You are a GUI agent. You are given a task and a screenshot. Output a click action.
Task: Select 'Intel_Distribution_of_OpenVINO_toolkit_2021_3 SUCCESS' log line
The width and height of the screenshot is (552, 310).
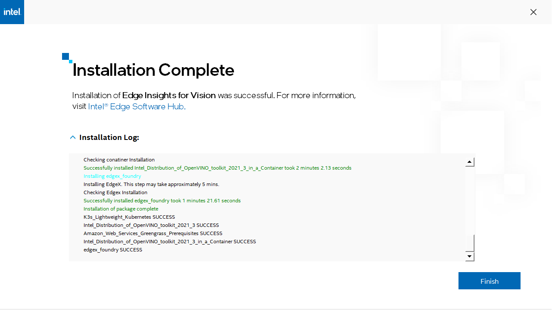(x=151, y=225)
